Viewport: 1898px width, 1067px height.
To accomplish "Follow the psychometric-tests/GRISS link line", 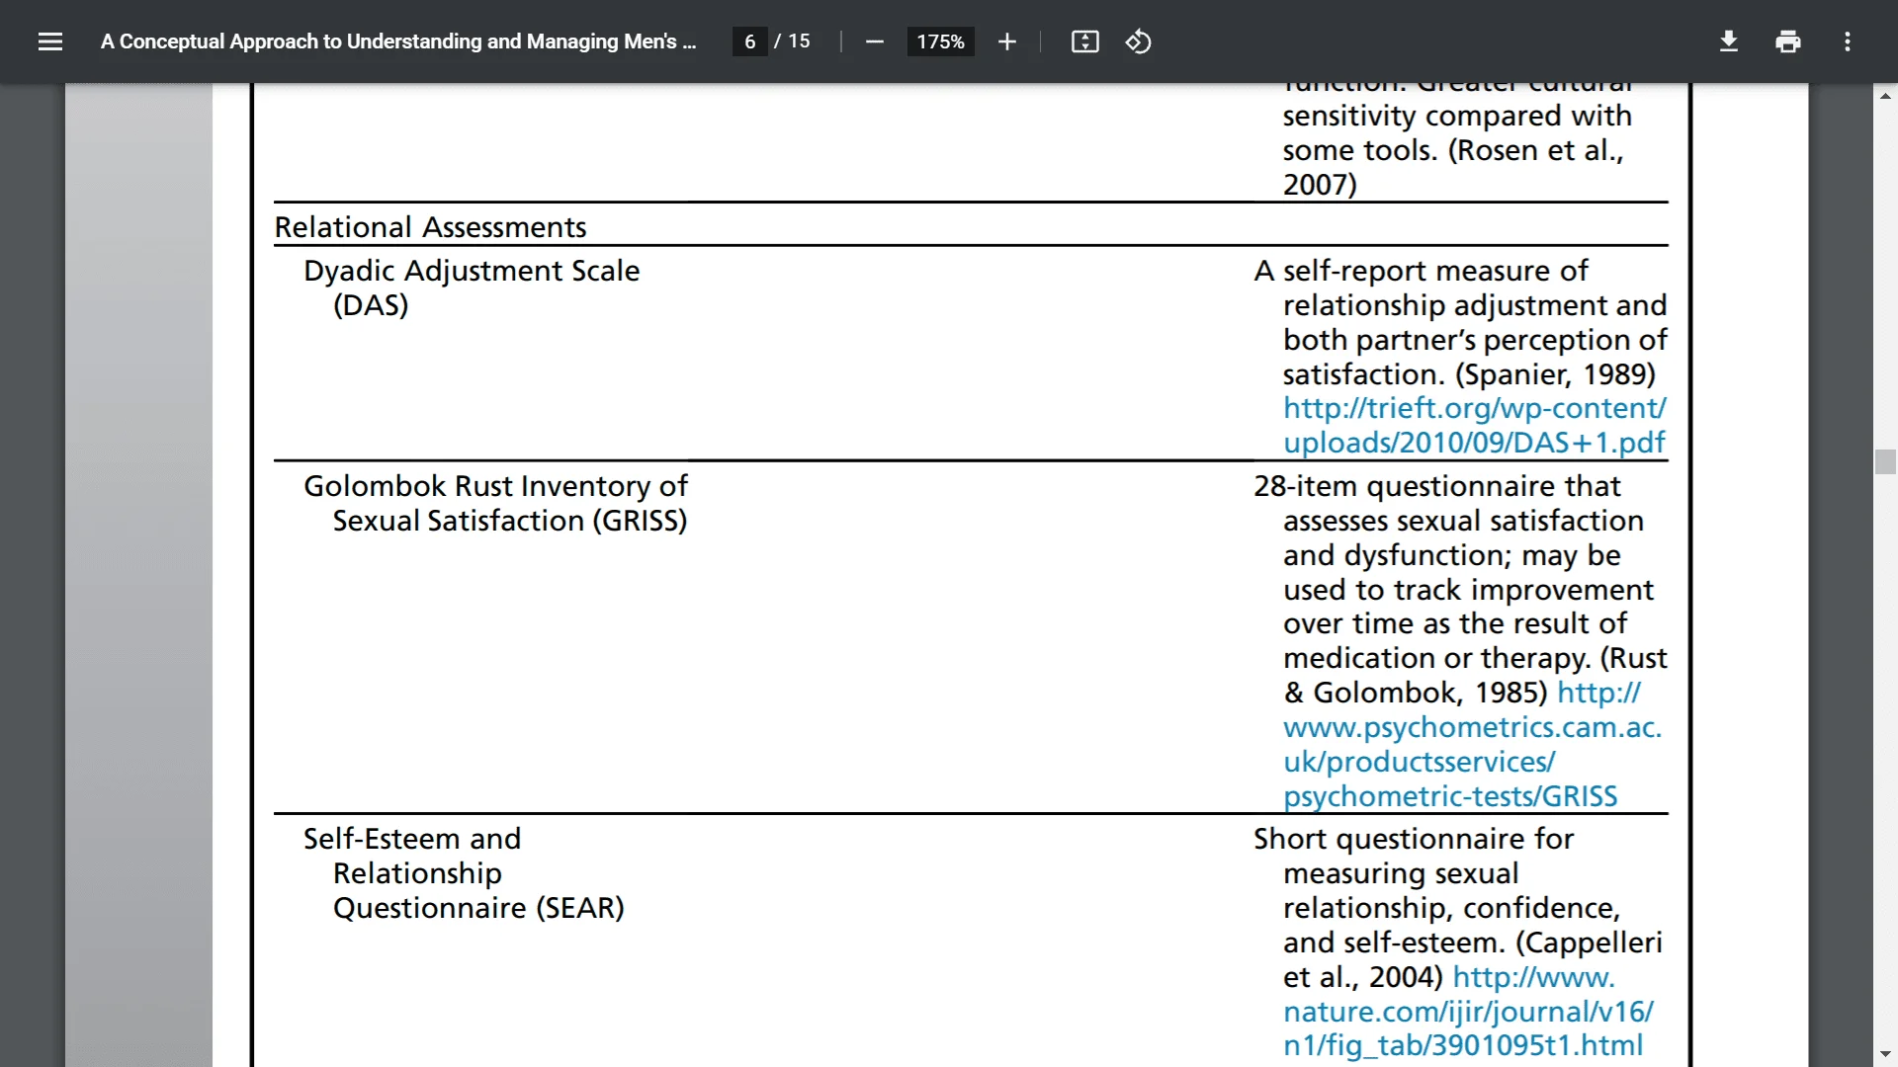I will pos(1450,796).
